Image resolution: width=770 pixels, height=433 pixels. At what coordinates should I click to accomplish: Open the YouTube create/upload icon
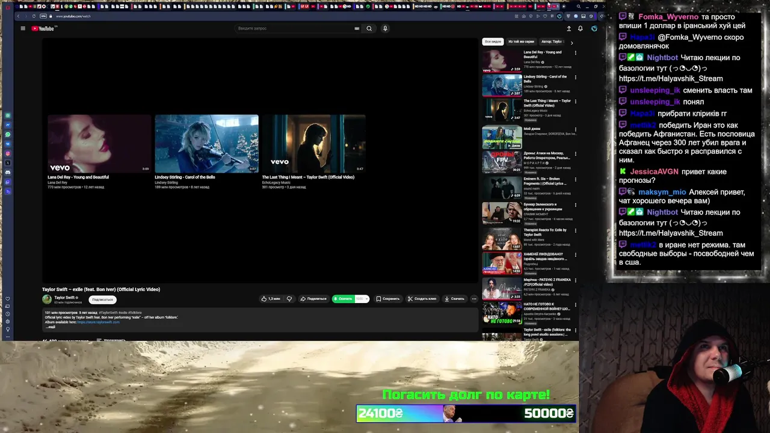tap(568, 28)
